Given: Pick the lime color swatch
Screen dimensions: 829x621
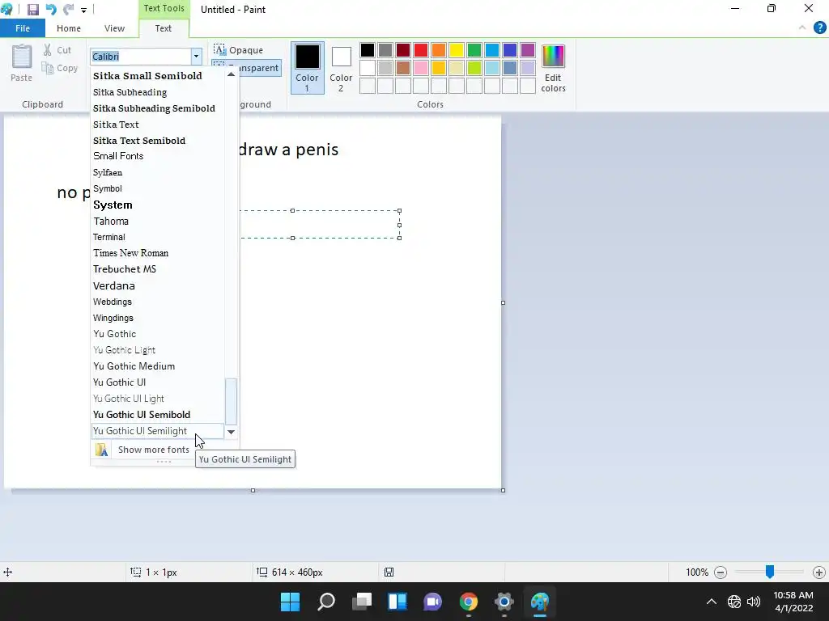Looking at the screenshot, I should coord(474,68).
